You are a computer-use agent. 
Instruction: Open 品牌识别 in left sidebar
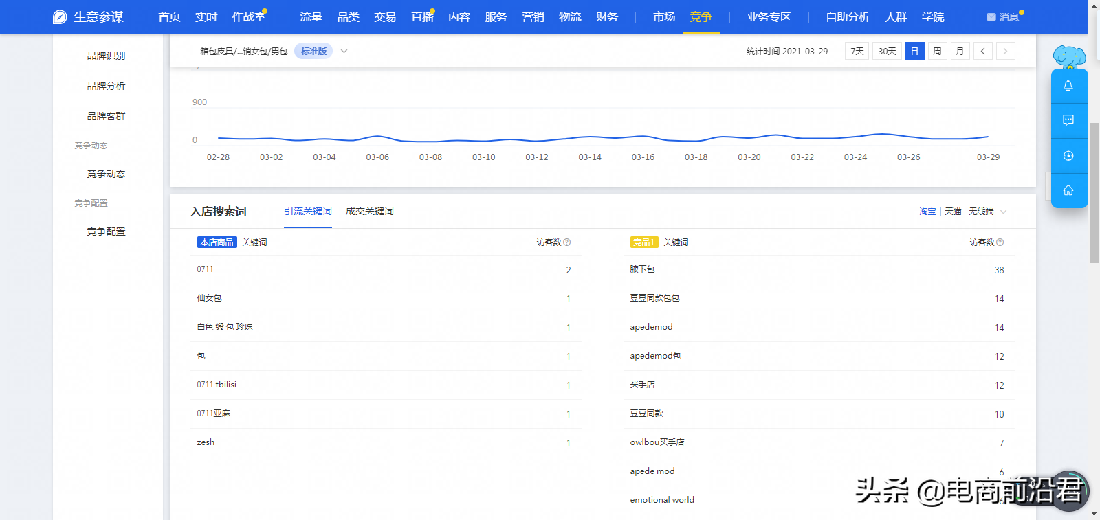[x=107, y=56]
